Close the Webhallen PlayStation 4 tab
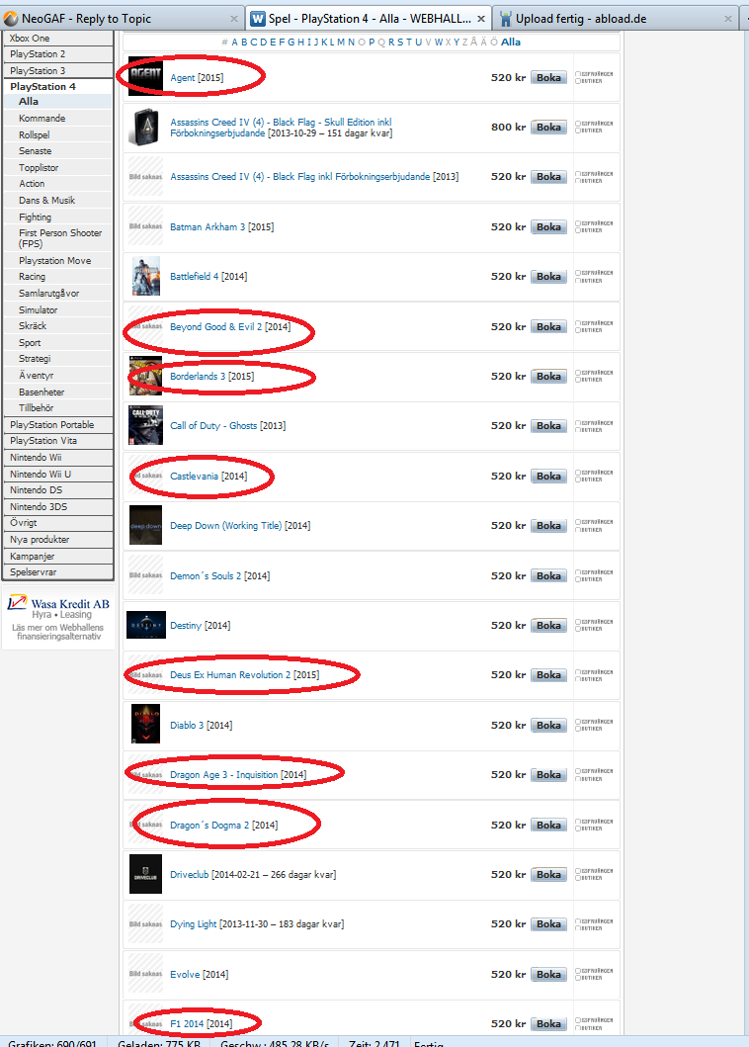 click(x=480, y=19)
